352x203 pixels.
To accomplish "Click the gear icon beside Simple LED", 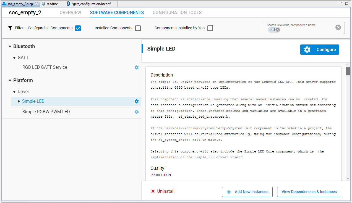I will click(x=136, y=101).
